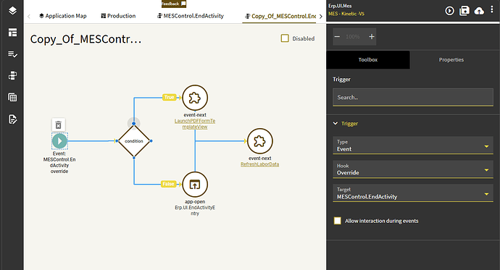Open the layers icon in left sidebar

pos(12,11)
